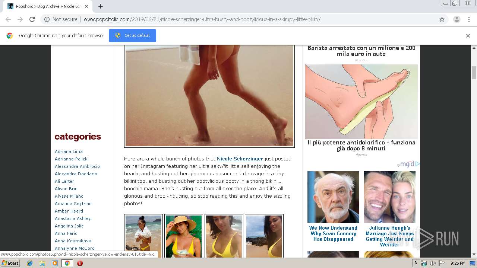
Task: Close the Popoholic browser tab
Action: (86, 6)
